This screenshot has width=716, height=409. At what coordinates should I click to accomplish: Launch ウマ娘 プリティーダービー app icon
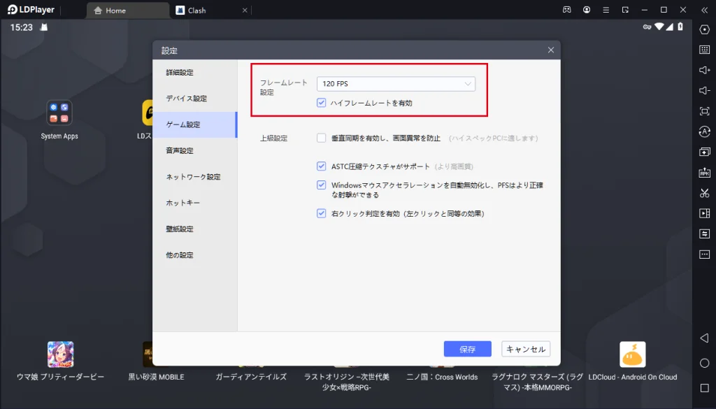point(60,354)
